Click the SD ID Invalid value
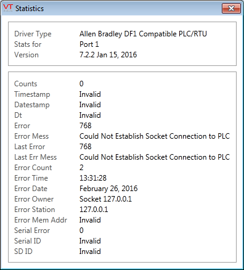This screenshot has height=270, width=244. click(x=90, y=252)
